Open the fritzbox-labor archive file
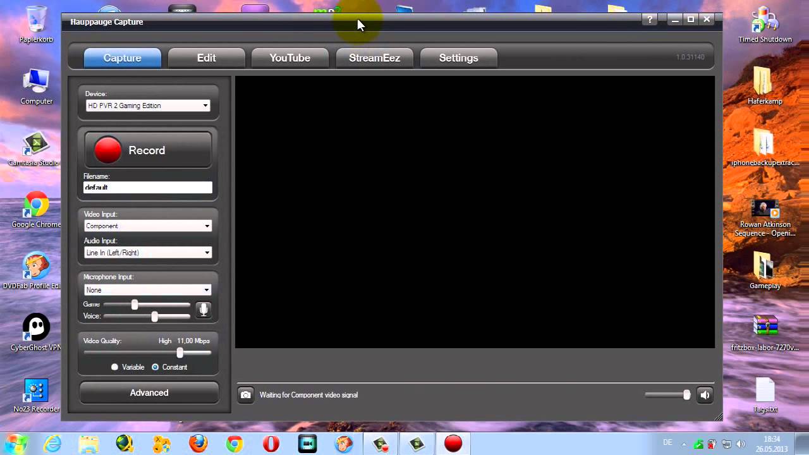 tap(765, 332)
